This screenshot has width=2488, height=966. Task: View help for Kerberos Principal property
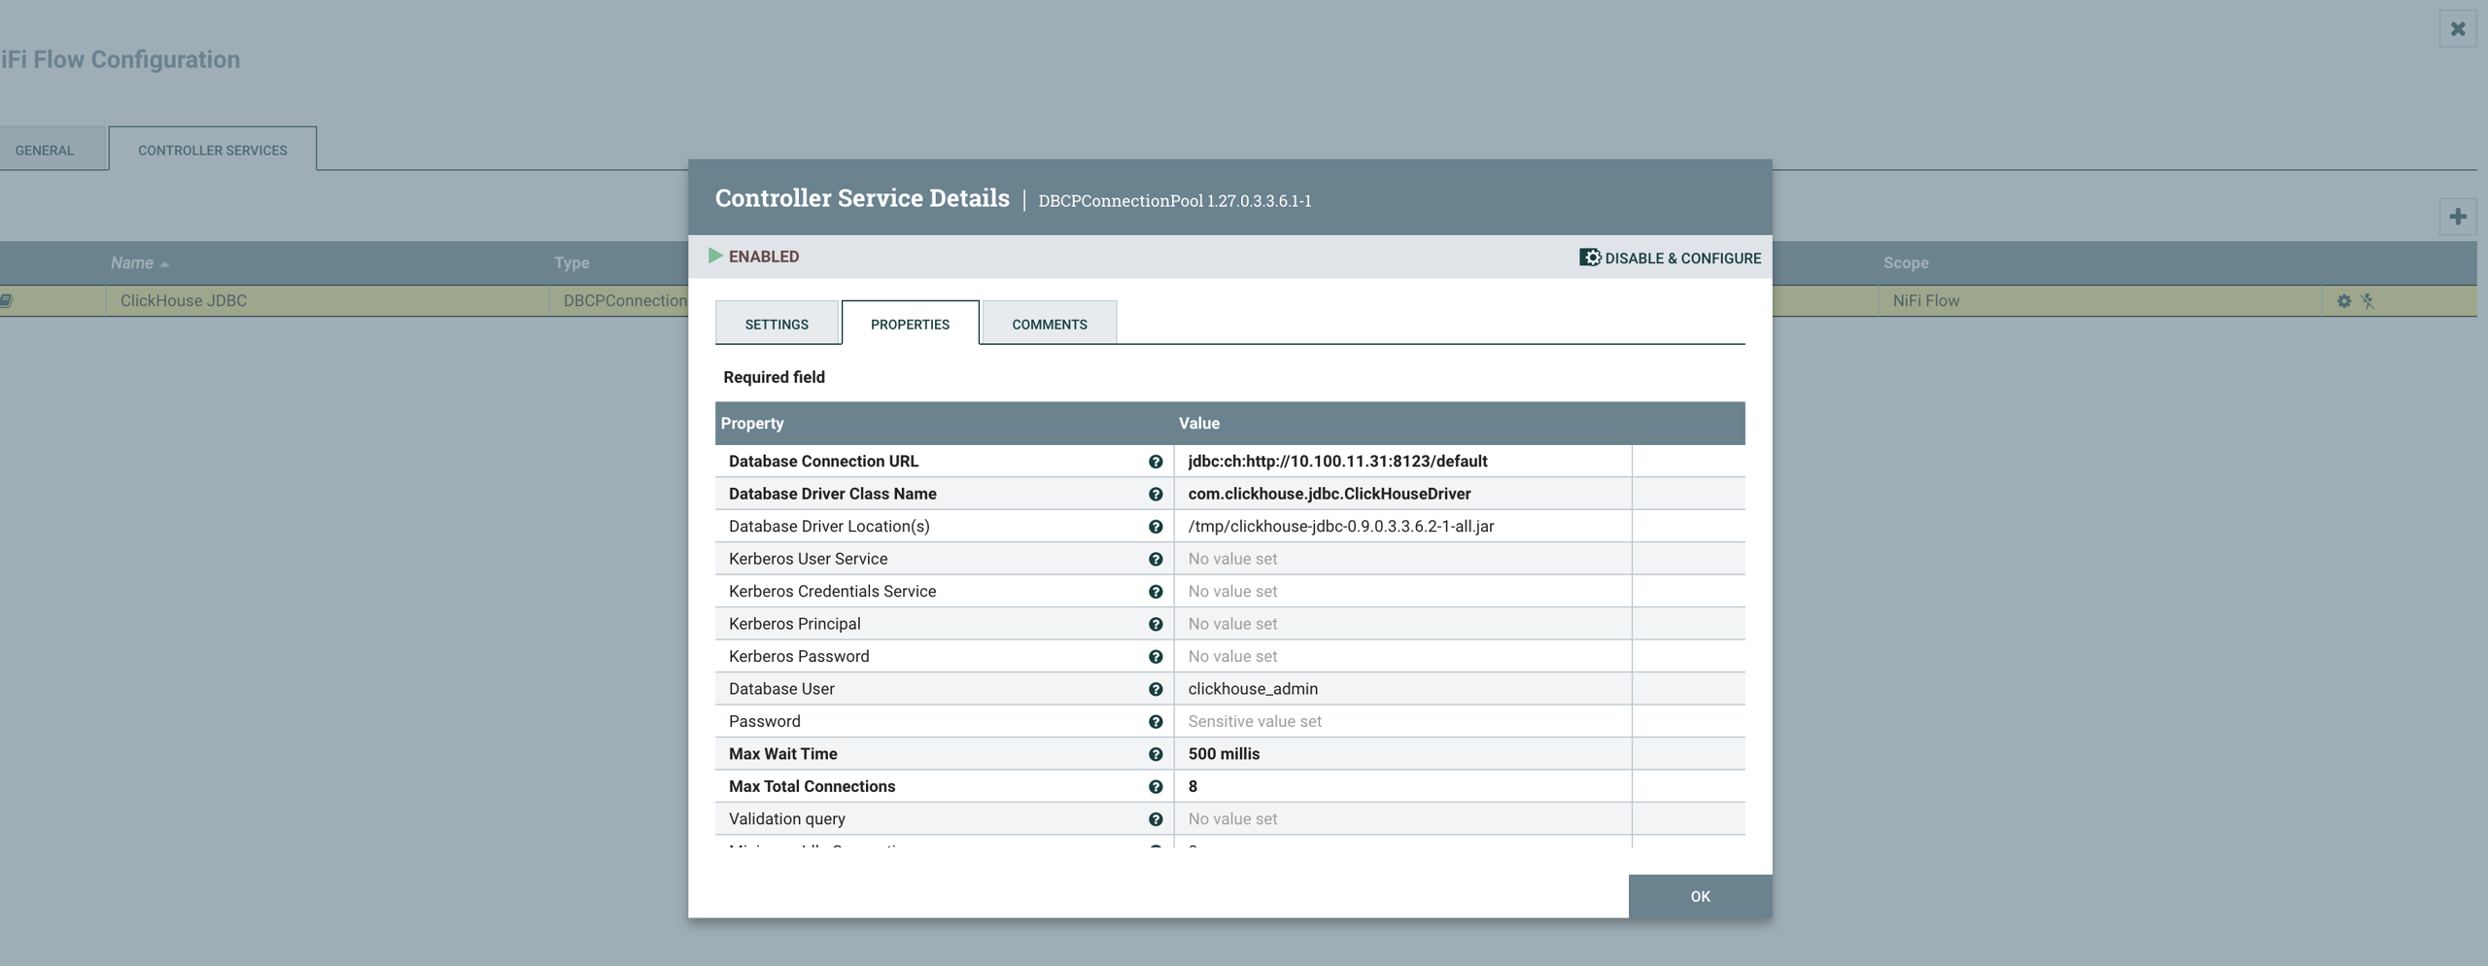[1156, 624]
